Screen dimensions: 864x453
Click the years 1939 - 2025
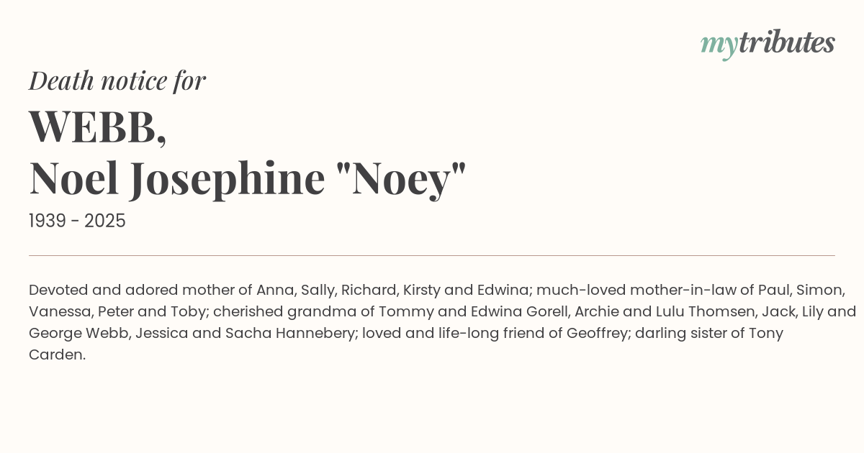(x=77, y=221)
